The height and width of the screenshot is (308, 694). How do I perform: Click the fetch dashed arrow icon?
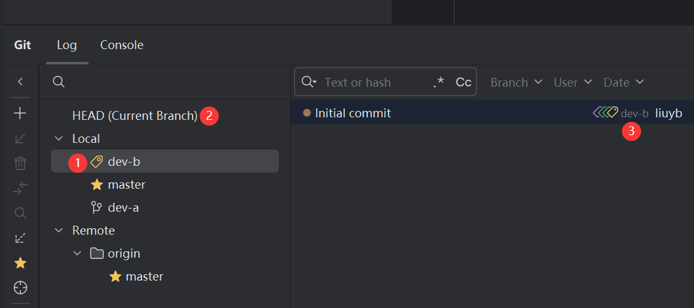tap(20, 238)
